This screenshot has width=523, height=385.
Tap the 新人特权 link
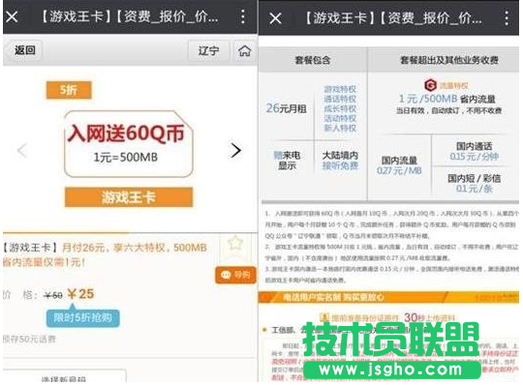coord(340,128)
